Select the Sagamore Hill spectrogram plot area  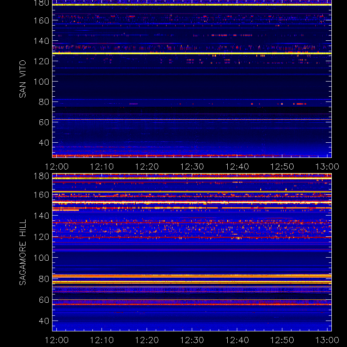(192, 252)
